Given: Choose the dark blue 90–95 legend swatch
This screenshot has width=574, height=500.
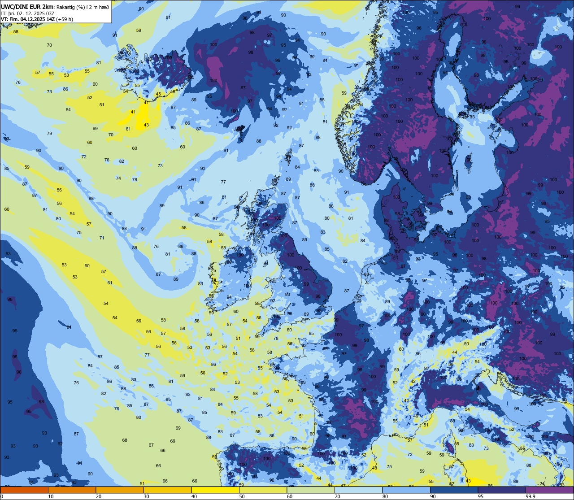Looking at the screenshot, I should [454, 490].
